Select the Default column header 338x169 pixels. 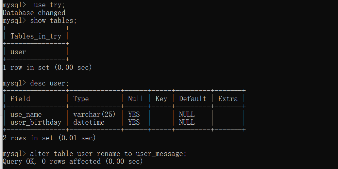point(193,99)
